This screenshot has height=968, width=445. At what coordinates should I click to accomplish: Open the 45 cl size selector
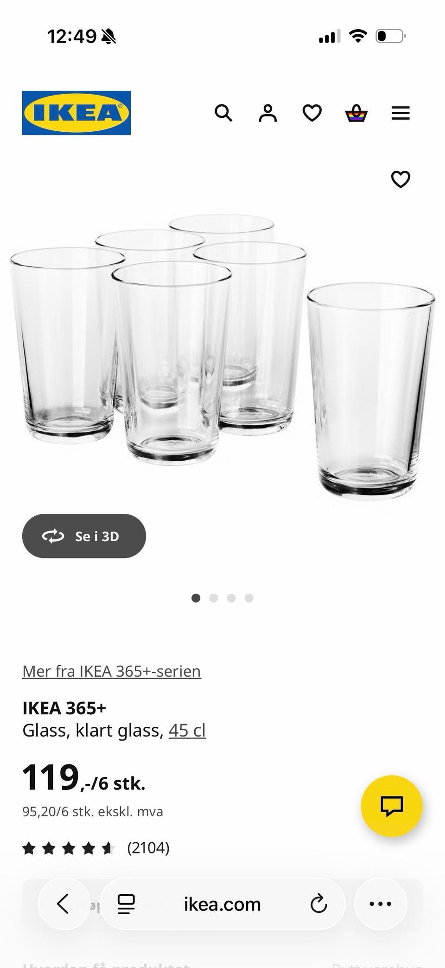[187, 730]
